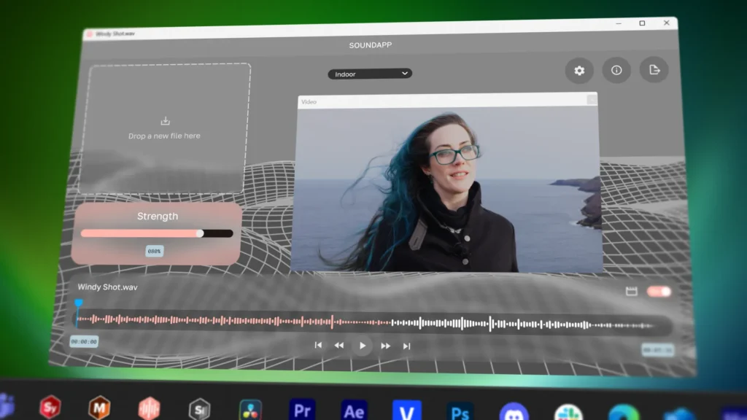
Task: Open the Indoor preset dropdown
Action: tap(369, 73)
